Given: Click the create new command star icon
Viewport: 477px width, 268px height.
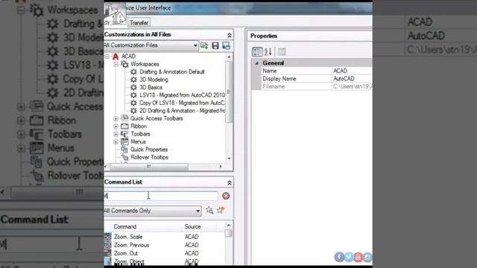Looking at the screenshot, I should (221, 210).
